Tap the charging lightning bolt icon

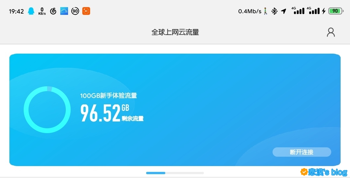click(324, 11)
